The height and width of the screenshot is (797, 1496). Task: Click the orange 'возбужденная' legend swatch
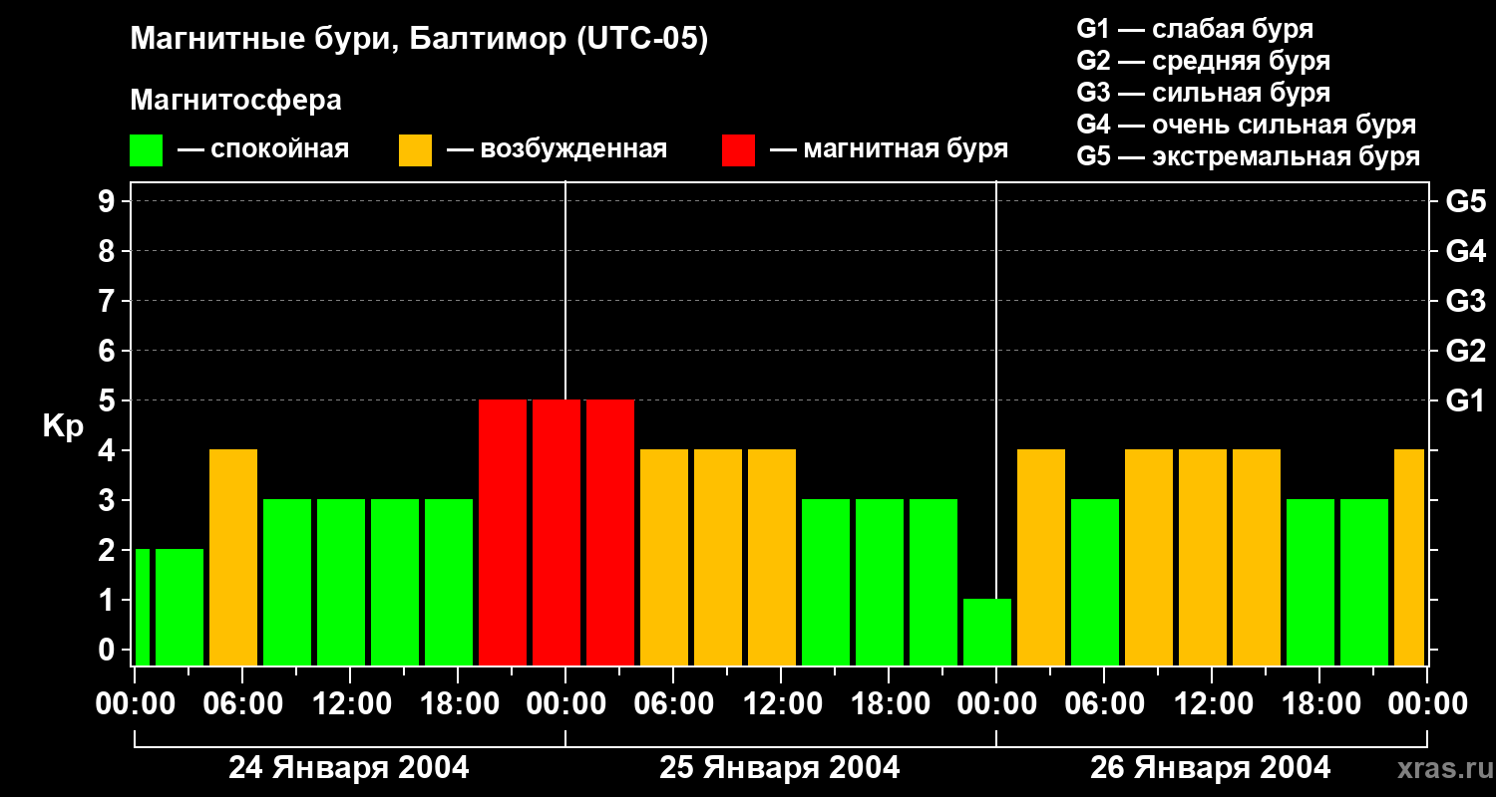(415, 150)
